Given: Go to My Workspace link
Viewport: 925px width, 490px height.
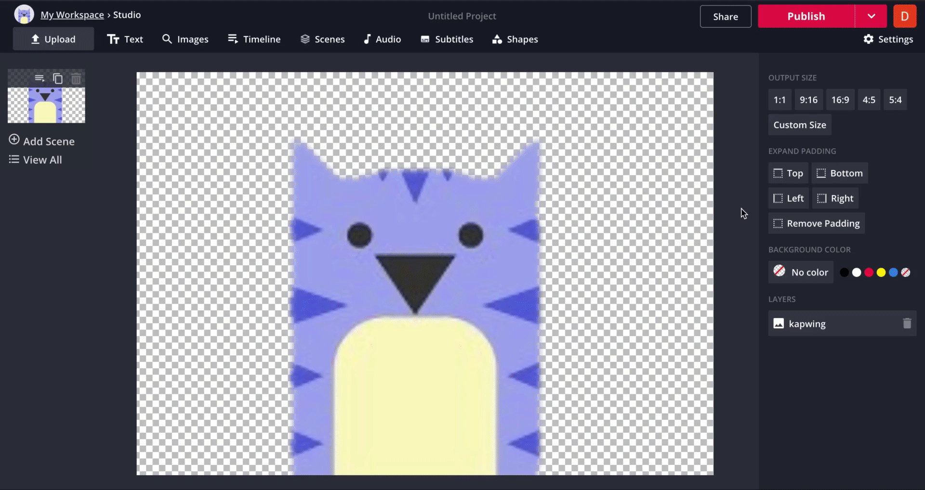Looking at the screenshot, I should [72, 15].
